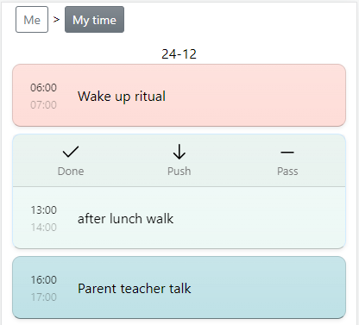The height and width of the screenshot is (325, 359).
Task: Click the Pass dash icon
Action: [287, 153]
